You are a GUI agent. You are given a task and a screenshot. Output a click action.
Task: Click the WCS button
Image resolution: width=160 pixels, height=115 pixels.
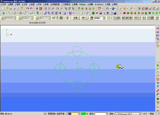tap(145, 114)
